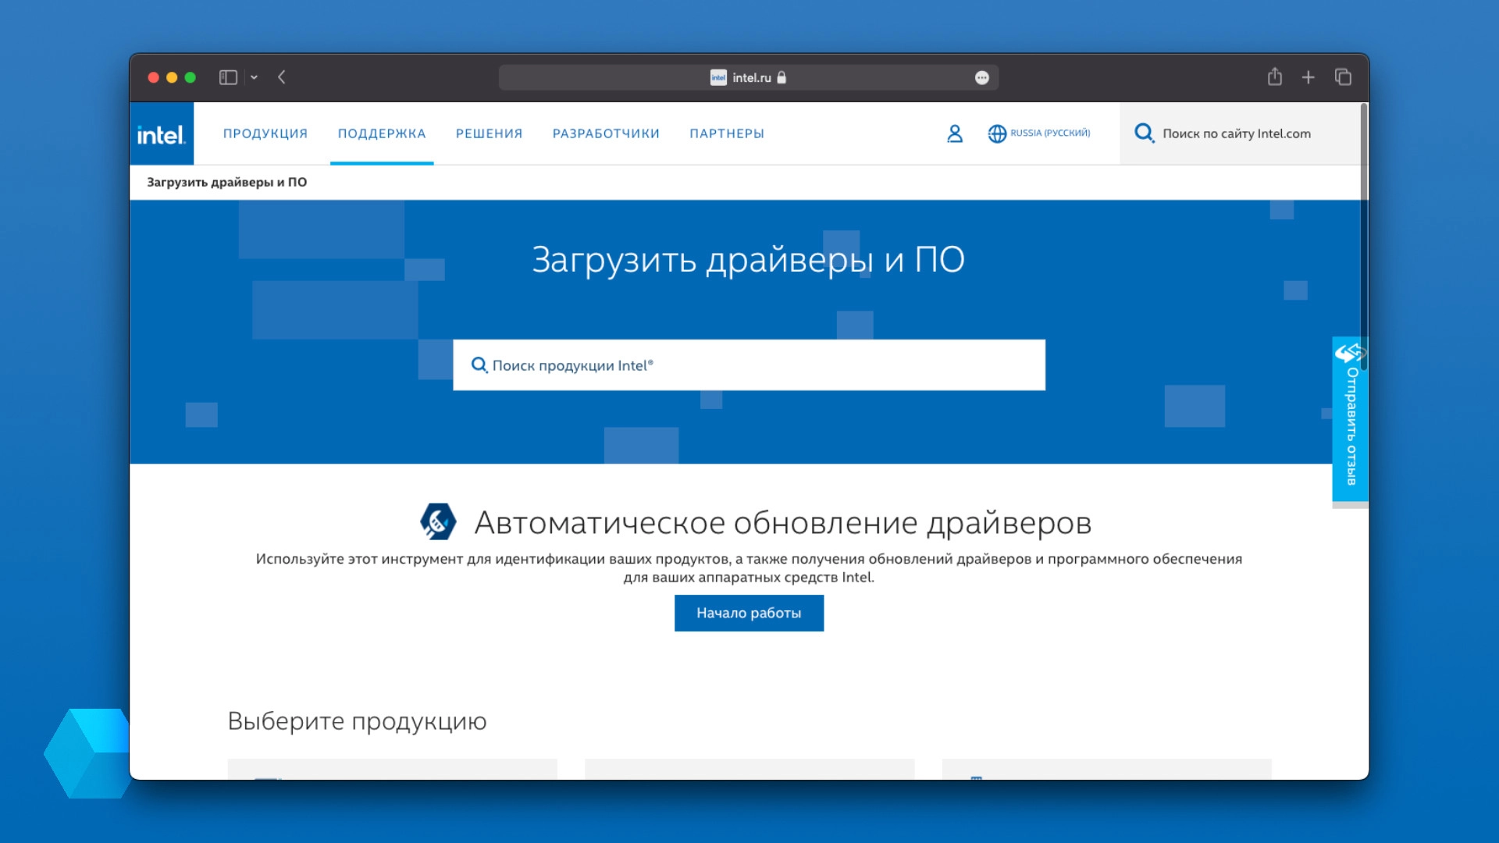Expand the sidebar dropdown chevron

[x=254, y=77]
